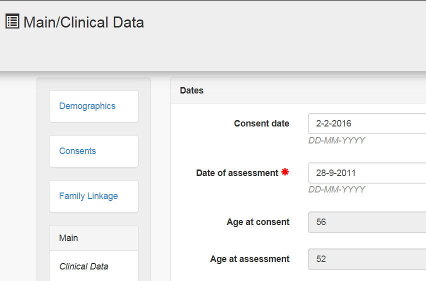426x281 pixels.
Task: Select Clinical Data in the sidebar
Action: click(83, 266)
